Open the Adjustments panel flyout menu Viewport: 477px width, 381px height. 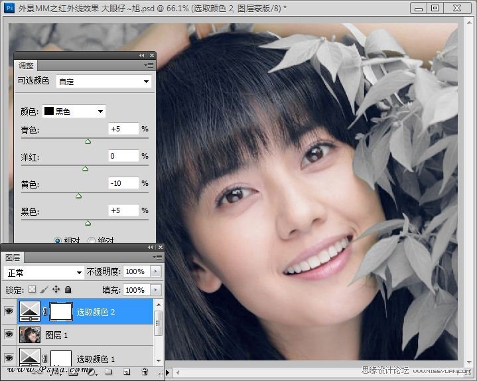149,65
